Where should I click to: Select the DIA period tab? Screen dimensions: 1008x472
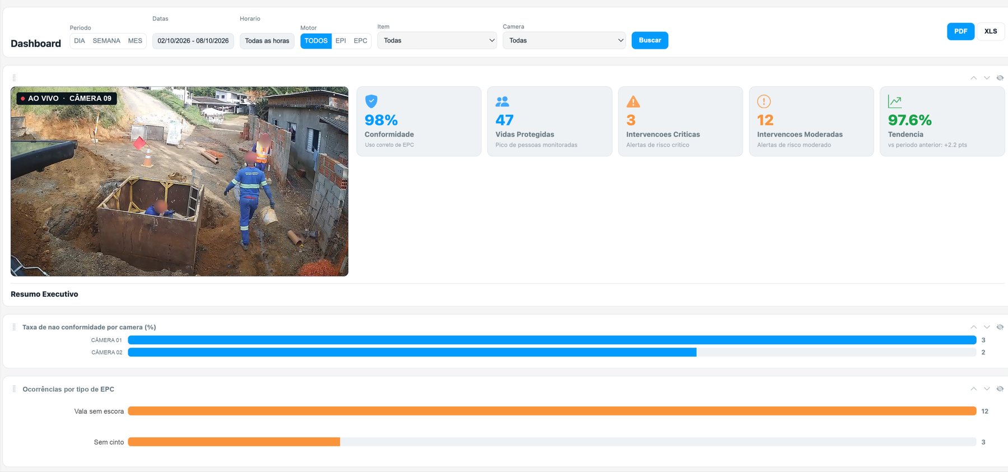point(80,41)
